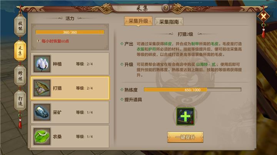
Task: Select the 农桑 等级 1/4 row
Action: click(70, 136)
